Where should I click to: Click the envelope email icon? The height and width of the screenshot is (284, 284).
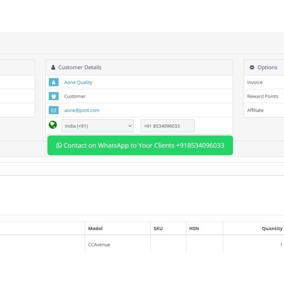pos(54,110)
